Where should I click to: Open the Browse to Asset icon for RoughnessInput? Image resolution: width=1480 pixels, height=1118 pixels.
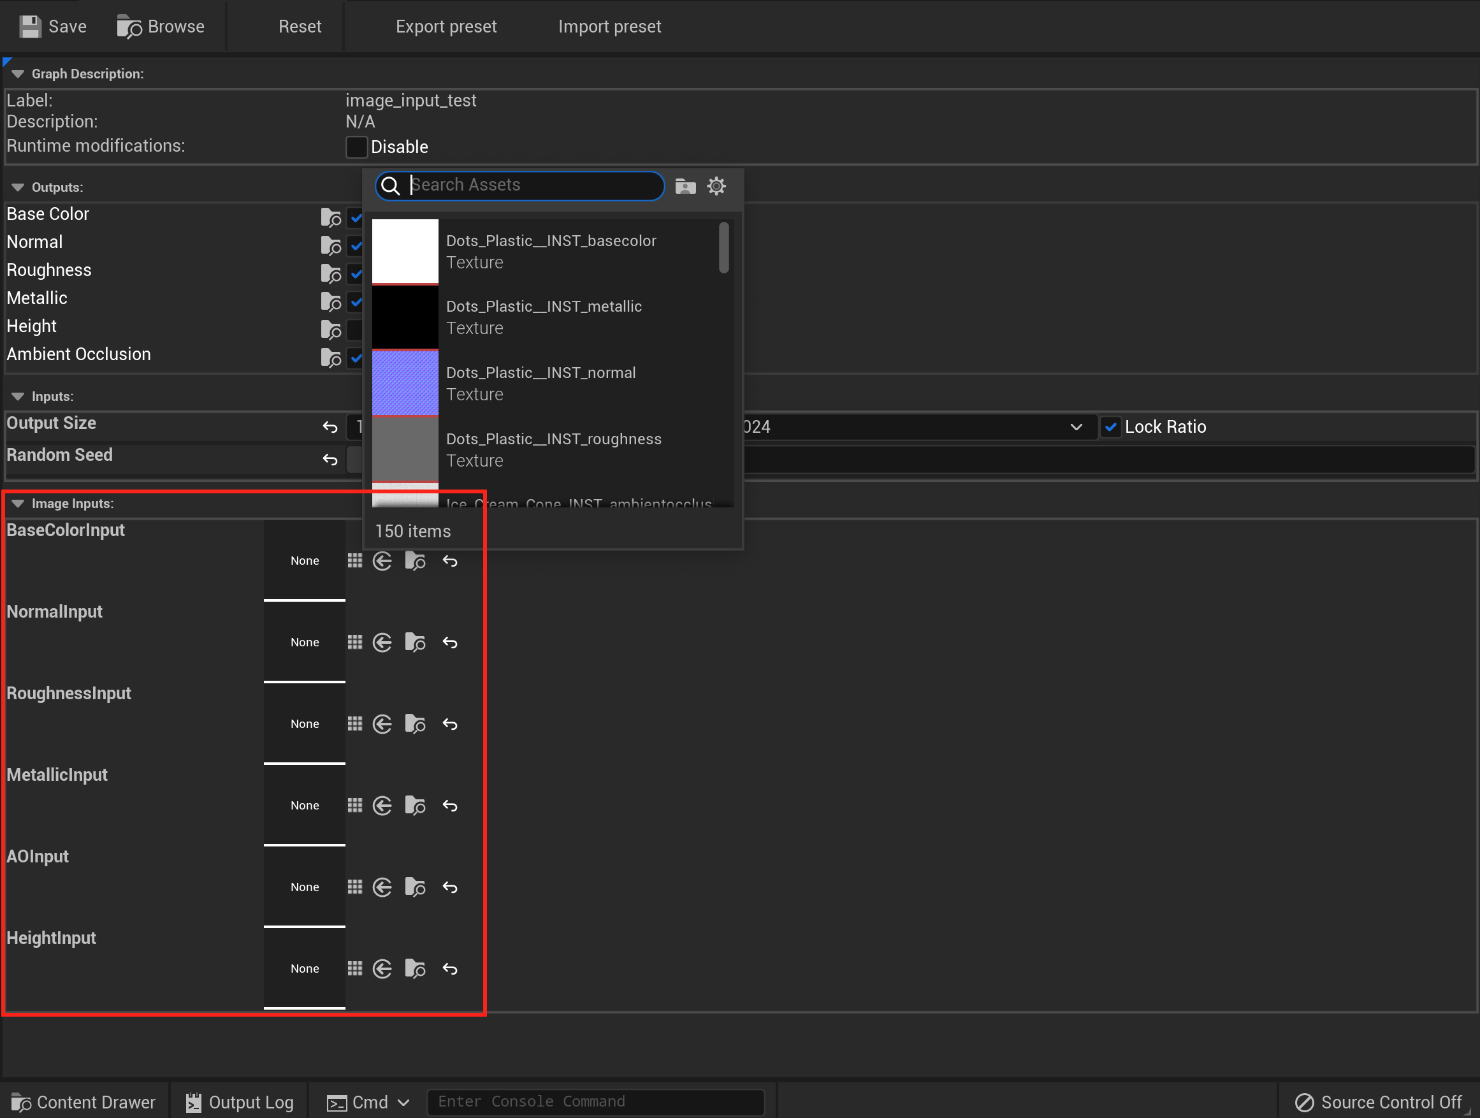click(x=416, y=723)
